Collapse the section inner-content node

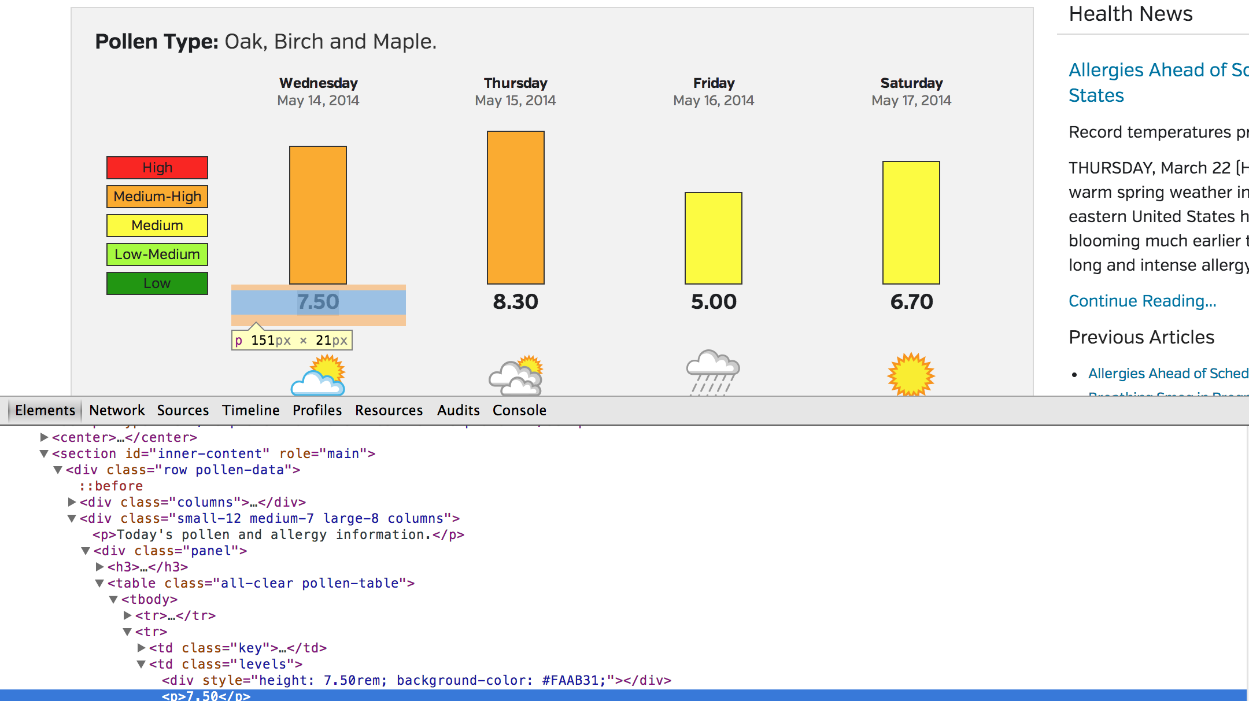point(44,453)
